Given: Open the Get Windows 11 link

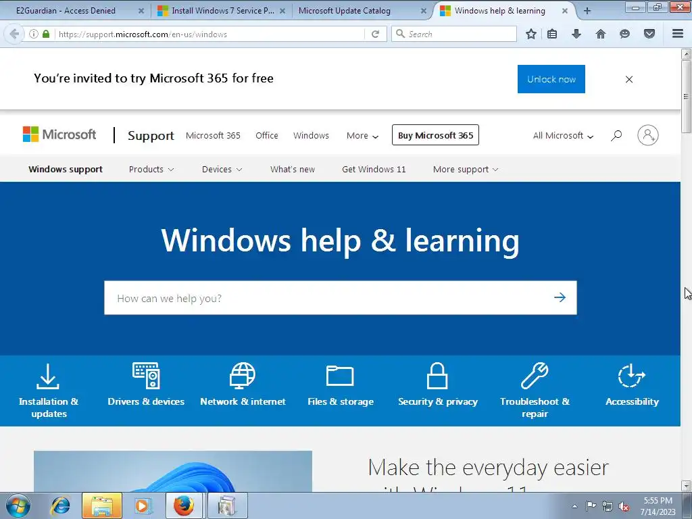Looking at the screenshot, I should coord(374,170).
